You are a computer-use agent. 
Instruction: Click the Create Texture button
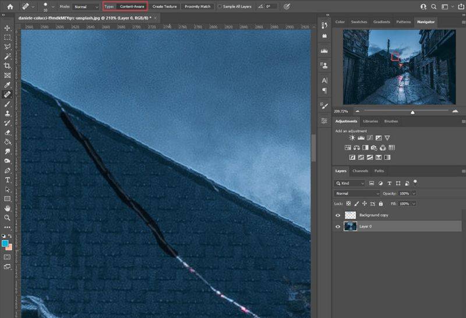(x=165, y=6)
